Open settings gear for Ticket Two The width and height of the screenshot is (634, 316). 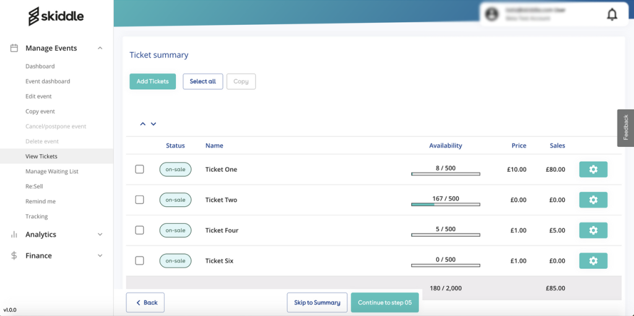coord(593,200)
